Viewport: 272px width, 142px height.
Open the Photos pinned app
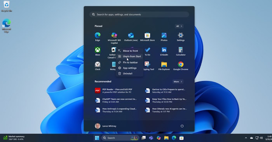(164, 37)
